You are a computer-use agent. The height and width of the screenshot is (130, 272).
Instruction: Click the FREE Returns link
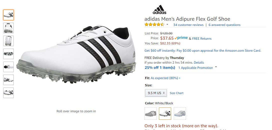point(202,39)
